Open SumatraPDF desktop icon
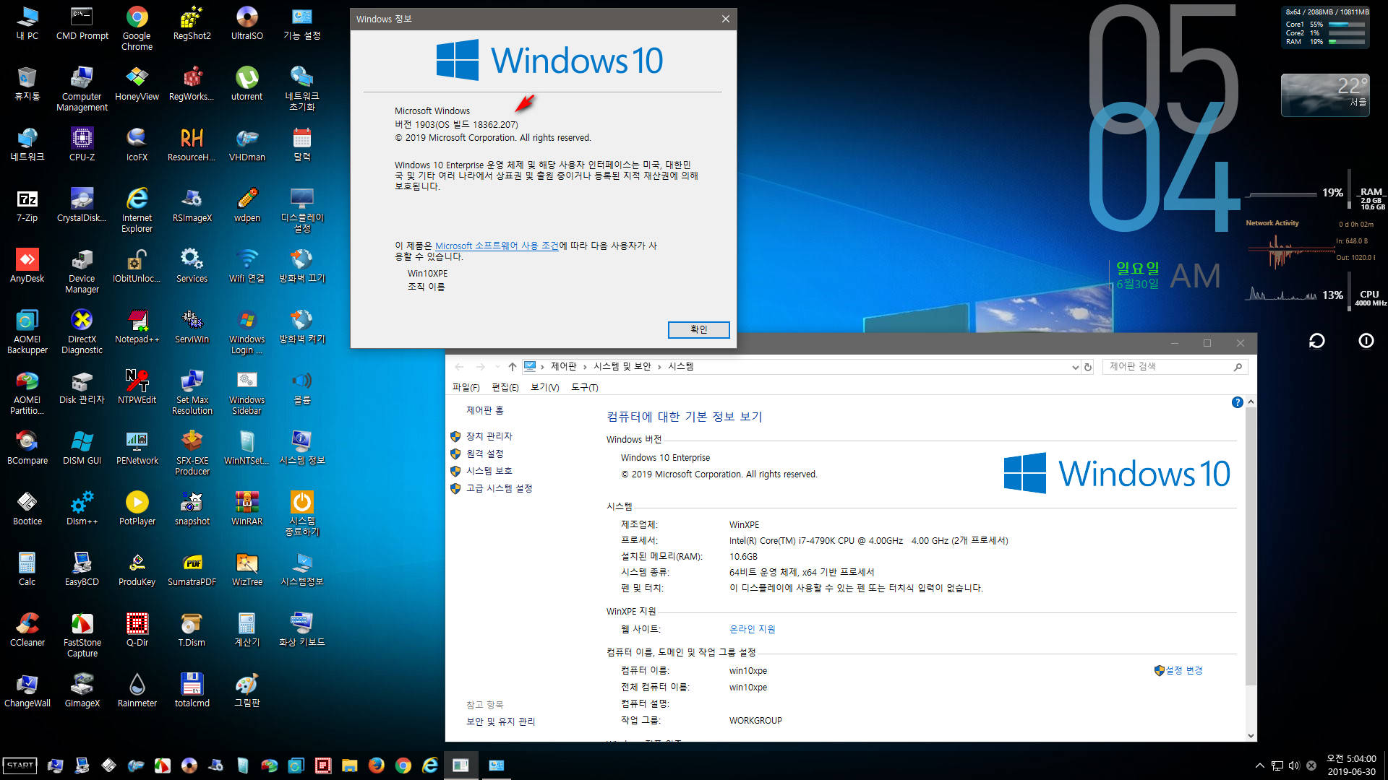The image size is (1388, 780). tap(192, 569)
